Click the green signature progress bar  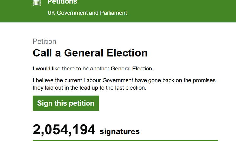click(125, 140)
